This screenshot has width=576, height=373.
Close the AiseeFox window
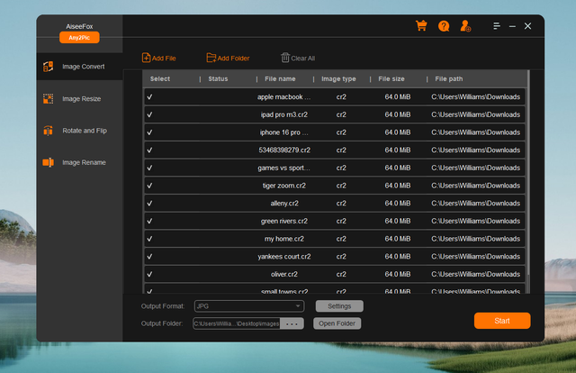(527, 26)
